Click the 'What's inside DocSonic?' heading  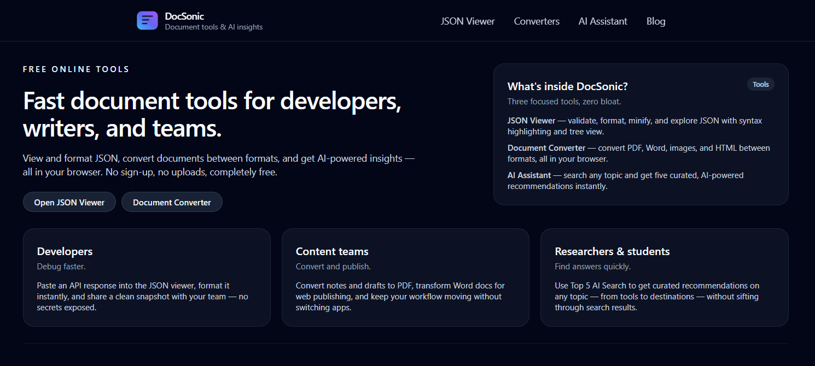[x=567, y=86]
